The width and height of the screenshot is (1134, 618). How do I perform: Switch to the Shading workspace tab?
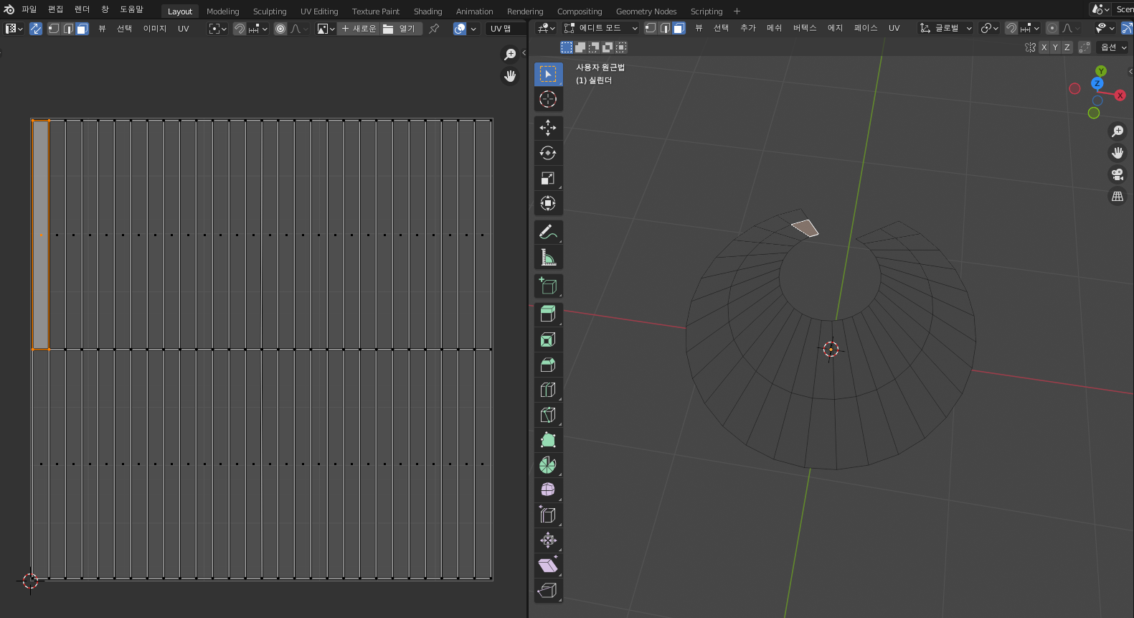coord(427,11)
